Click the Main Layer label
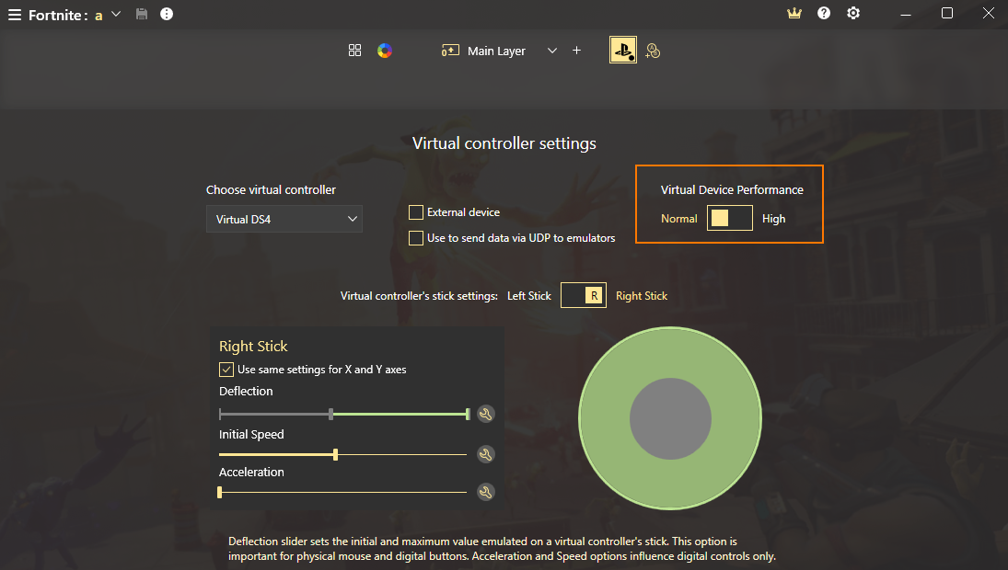 click(x=496, y=51)
